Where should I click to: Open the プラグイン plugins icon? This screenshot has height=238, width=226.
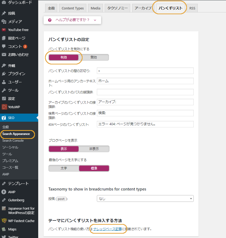coord(4,74)
